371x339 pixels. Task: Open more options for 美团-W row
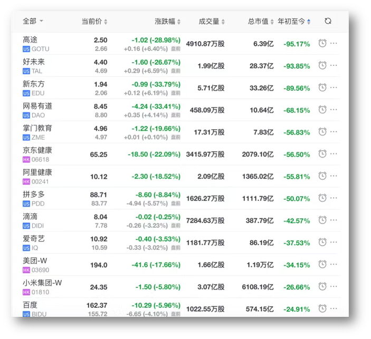334,264
